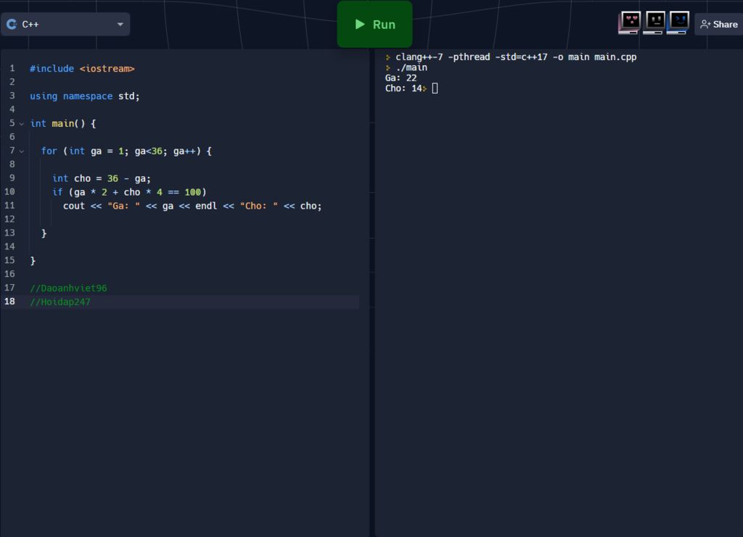
Task: Click line number 18 in the gutter
Action: coord(10,302)
